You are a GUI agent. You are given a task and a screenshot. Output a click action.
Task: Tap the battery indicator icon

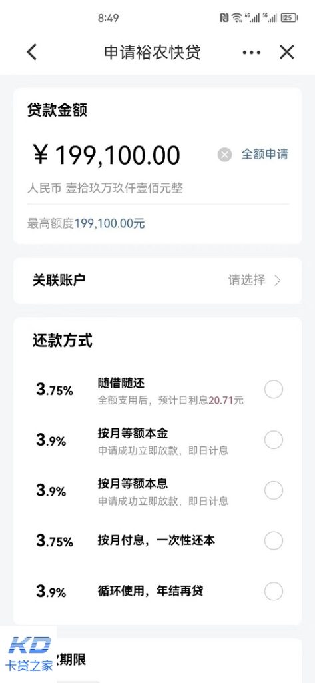[x=289, y=18]
